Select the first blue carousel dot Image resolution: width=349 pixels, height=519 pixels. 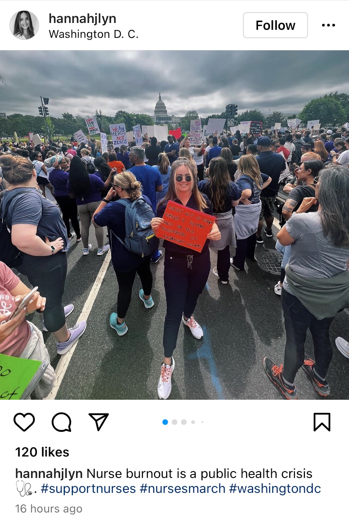tap(165, 422)
